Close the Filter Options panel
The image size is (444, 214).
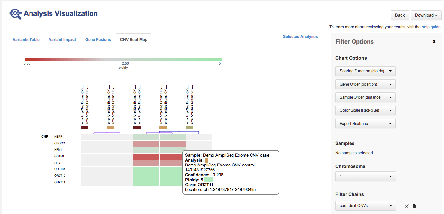click(434, 42)
